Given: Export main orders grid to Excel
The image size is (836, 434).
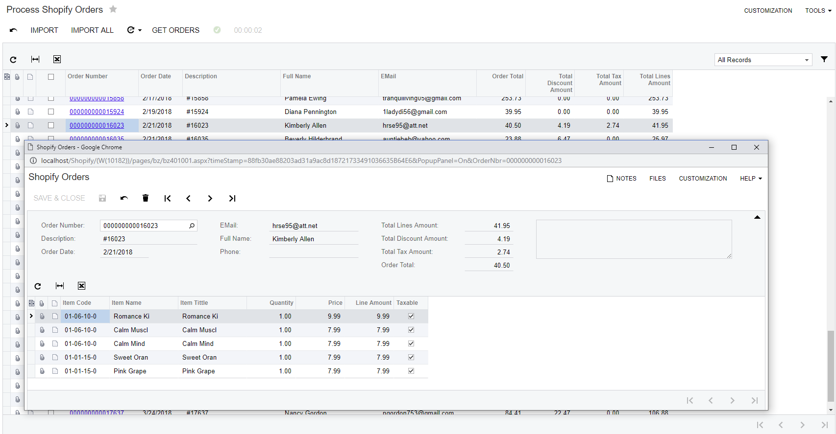Looking at the screenshot, I should 57,60.
